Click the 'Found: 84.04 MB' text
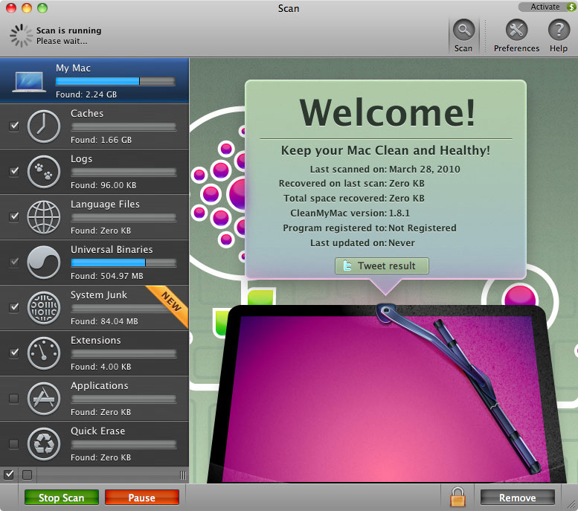 [104, 321]
